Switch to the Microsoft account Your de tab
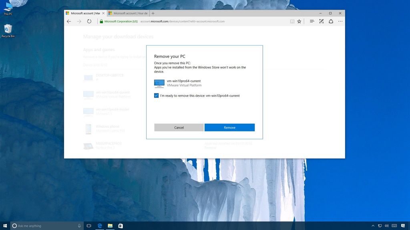Screen dimensions: 410x230 (x=128, y=13)
